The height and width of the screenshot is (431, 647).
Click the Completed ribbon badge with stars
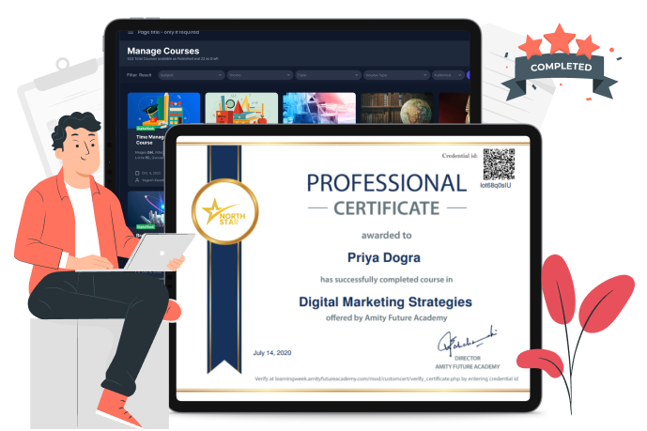pos(561,66)
